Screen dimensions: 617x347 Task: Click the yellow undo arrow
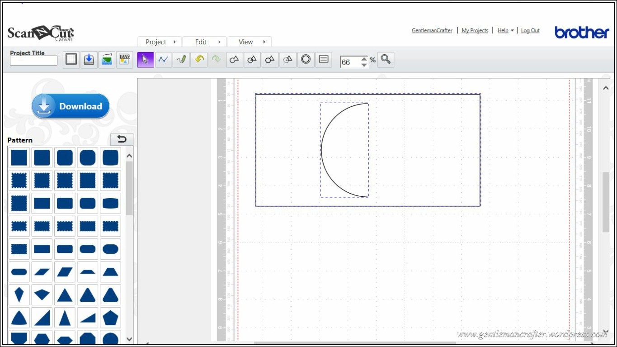199,60
